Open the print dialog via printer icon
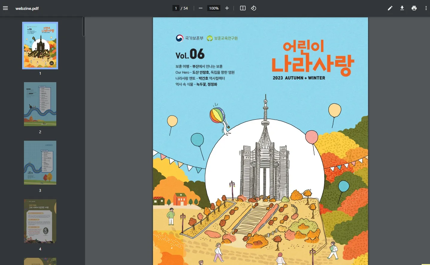Screen dimensions: 430x265 pyautogui.click(x=414, y=8)
